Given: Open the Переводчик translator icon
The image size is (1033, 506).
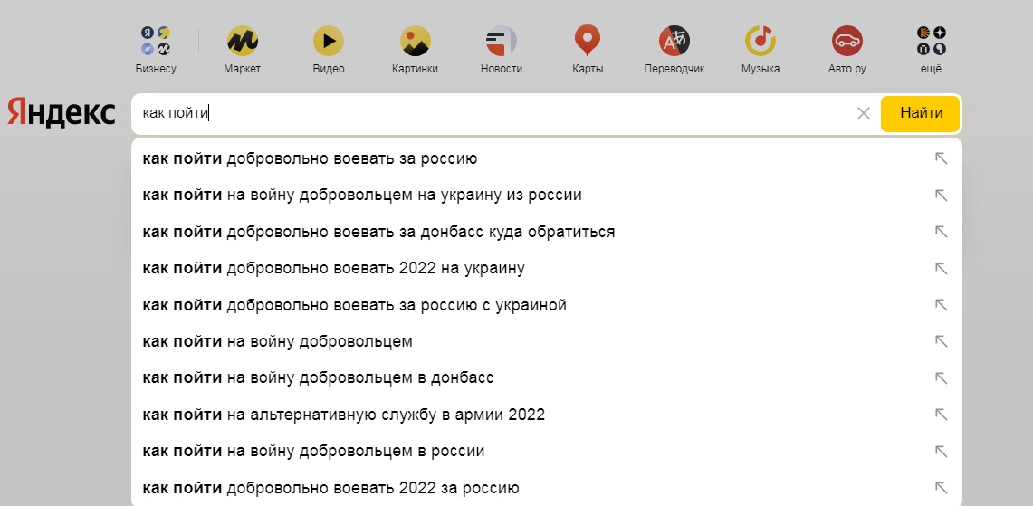Looking at the screenshot, I should tap(674, 41).
